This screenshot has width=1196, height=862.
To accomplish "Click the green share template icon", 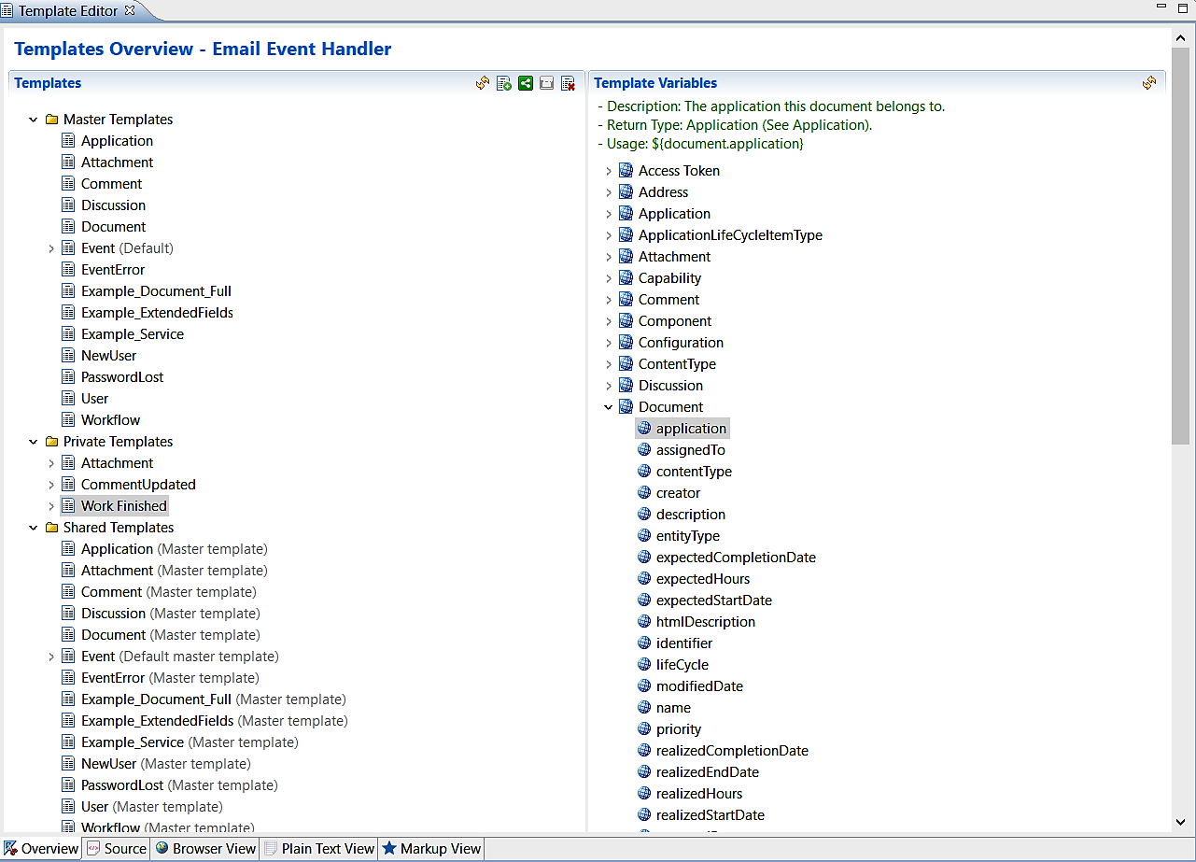I will 526,83.
